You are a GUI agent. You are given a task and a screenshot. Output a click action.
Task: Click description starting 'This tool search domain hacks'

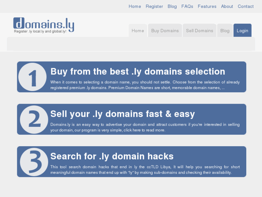(145, 170)
